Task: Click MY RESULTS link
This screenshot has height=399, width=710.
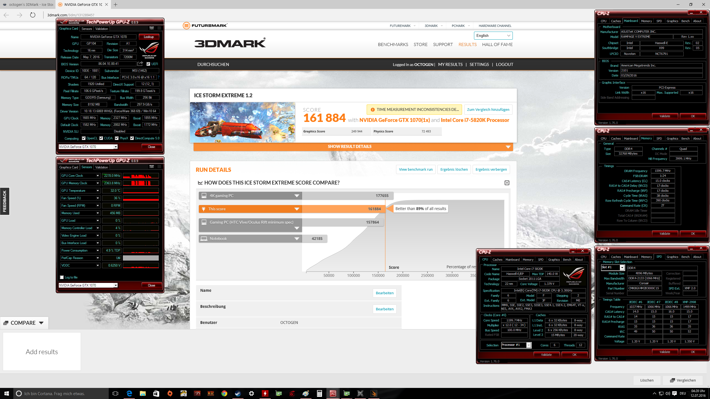Action: pos(450,64)
